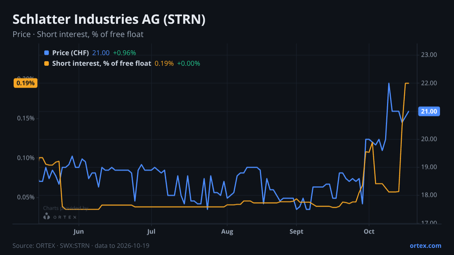Click the Aug x-axis label
This screenshot has width=454, height=255.
tap(227, 231)
